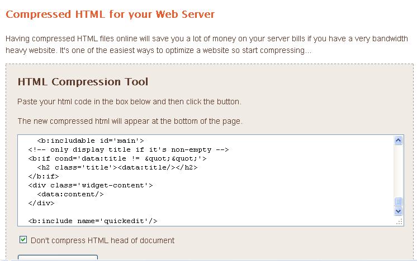Image resolution: width=417 pixels, height=261 pixels.
Task: Click the "HTML Compression Tool" heading
Action: [x=83, y=82]
